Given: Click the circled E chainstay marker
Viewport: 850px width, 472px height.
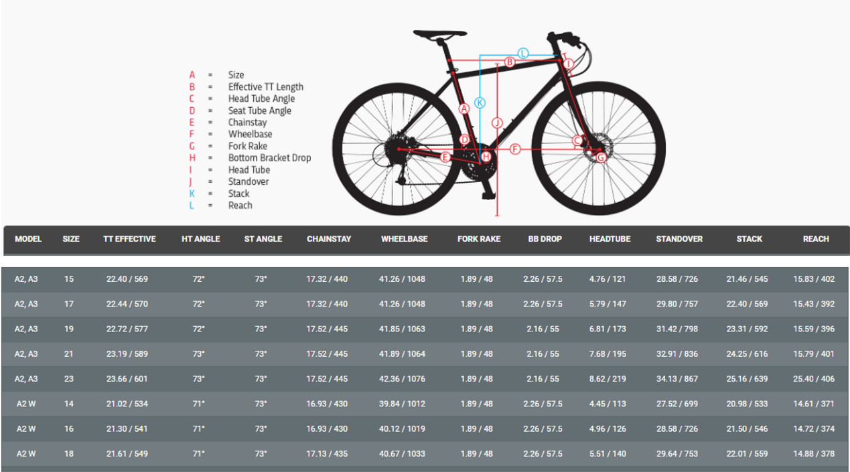Looking at the screenshot, I should click(445, 157).
